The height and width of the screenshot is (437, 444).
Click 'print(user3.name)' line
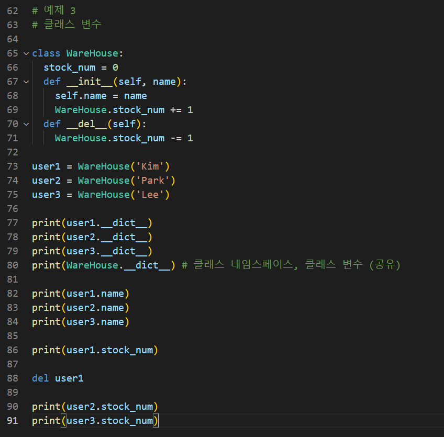81,322
